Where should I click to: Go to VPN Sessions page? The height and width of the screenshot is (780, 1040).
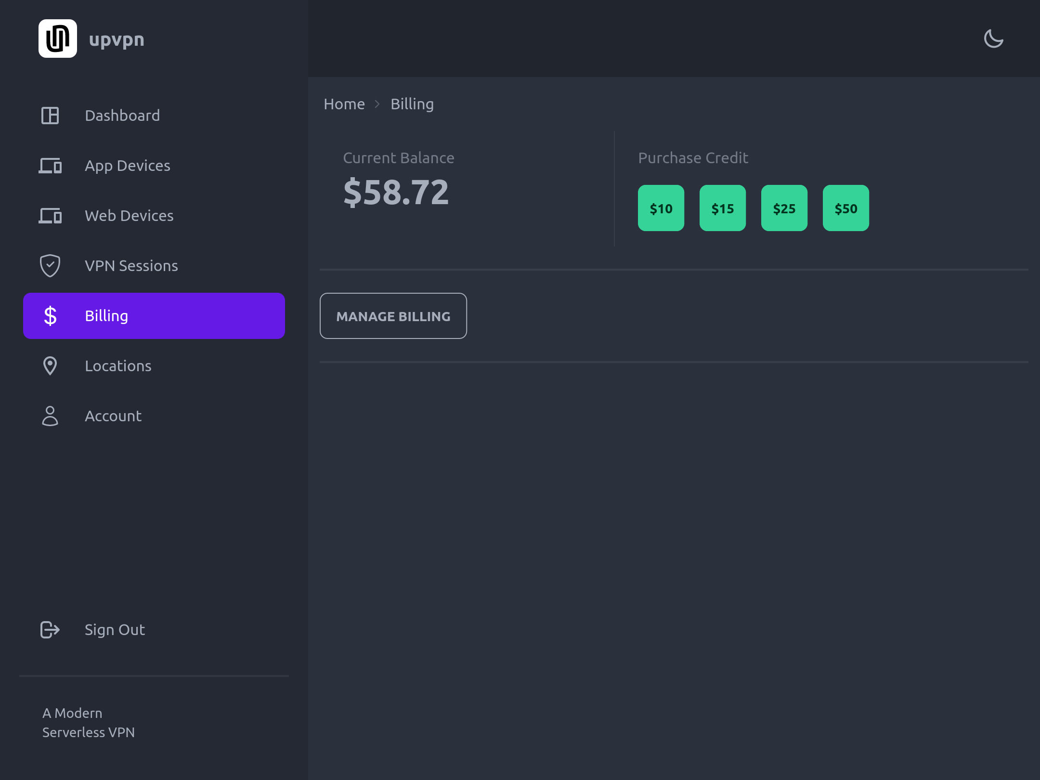[131, 266]
